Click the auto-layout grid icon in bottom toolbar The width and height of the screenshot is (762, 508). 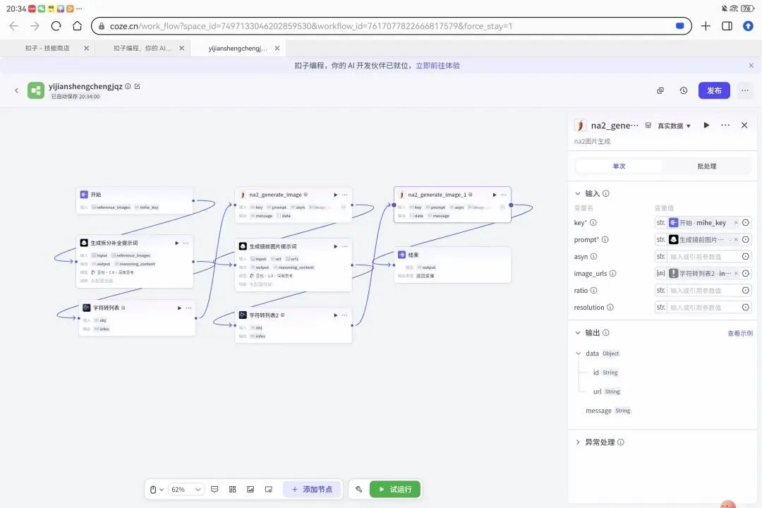coord(232,490)
